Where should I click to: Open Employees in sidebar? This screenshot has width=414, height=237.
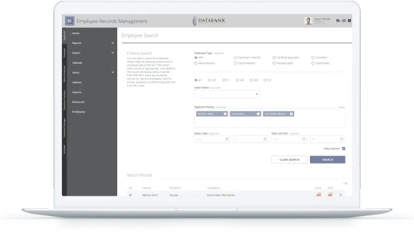point(79,112)
